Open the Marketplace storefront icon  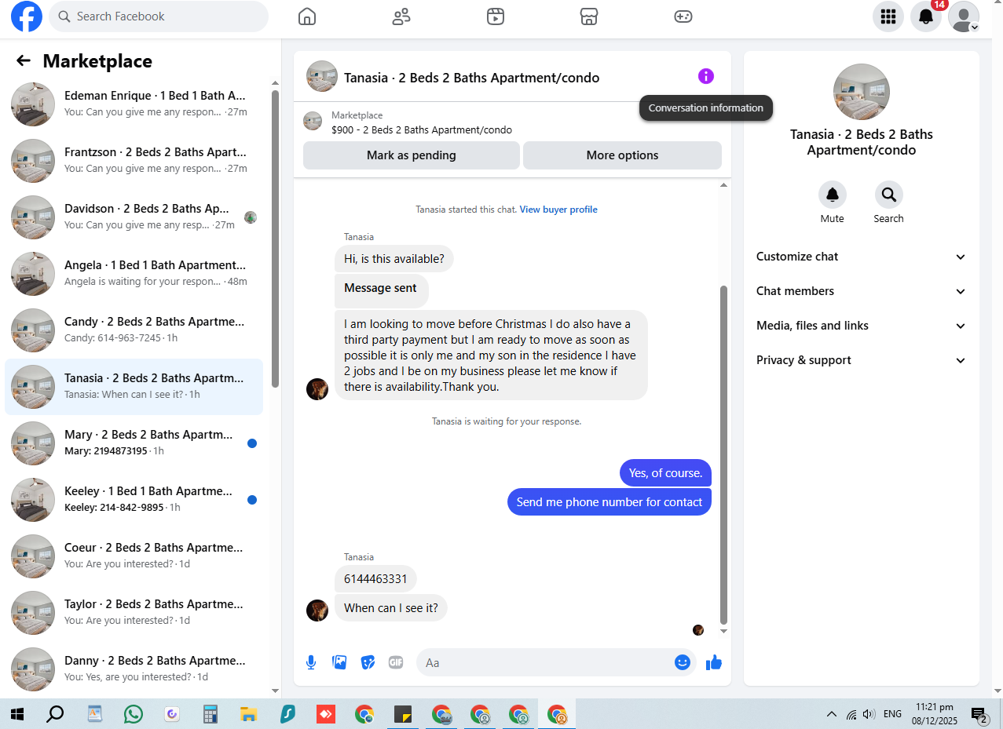click(589, 16)
